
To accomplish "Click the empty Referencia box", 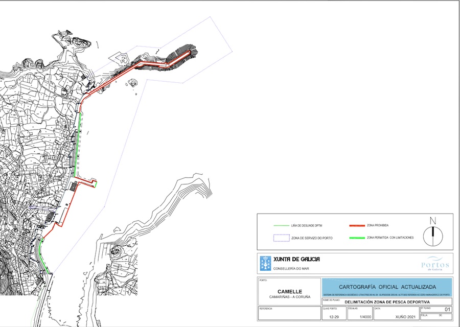I will tap(289, 314).
